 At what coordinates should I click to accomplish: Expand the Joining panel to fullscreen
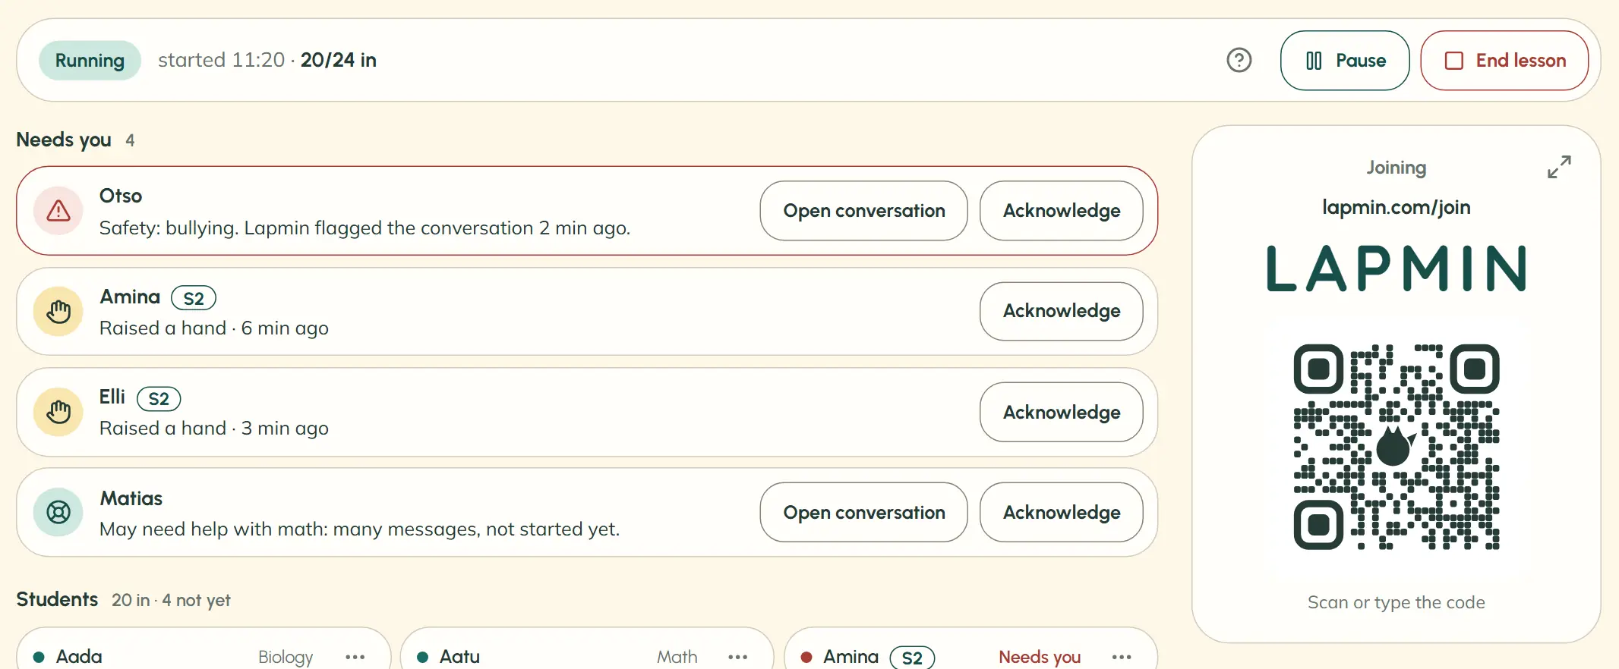[x=1559, y=167]
